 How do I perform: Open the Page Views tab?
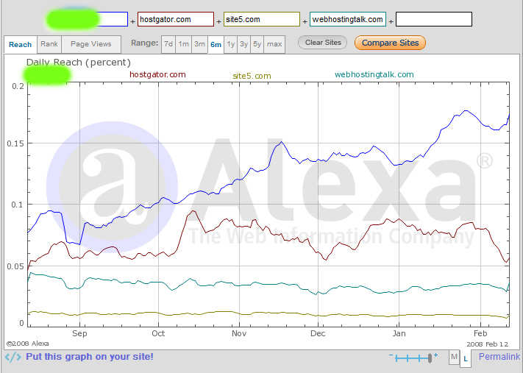(91, 44)
